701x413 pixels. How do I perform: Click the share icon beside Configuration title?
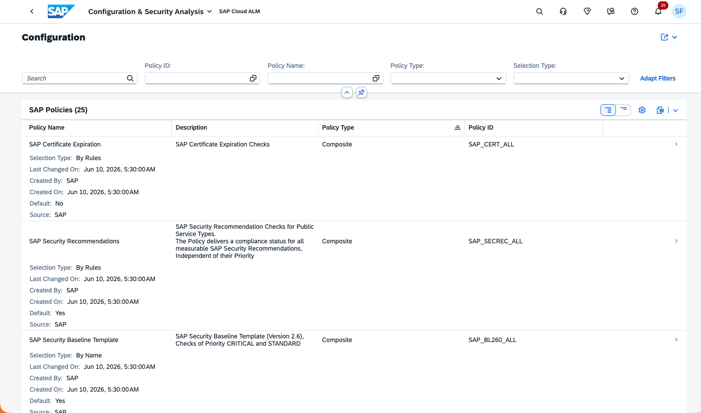[x=665, y=37]
